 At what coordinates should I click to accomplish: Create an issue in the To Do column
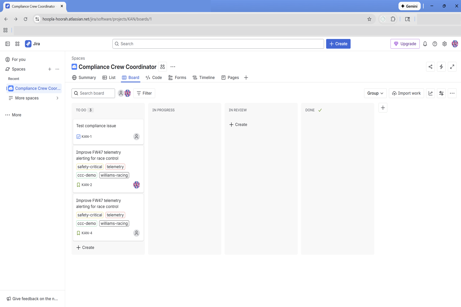[x=85, y=248]
